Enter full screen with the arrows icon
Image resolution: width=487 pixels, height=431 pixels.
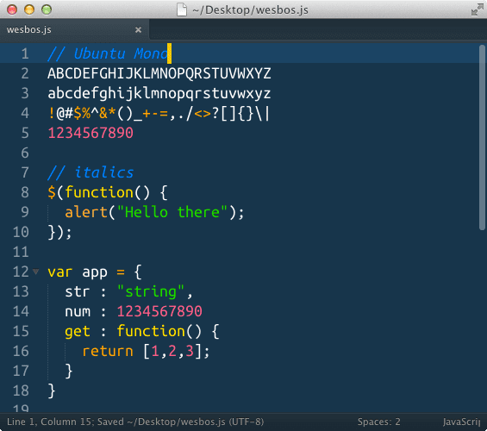[477, 9]
